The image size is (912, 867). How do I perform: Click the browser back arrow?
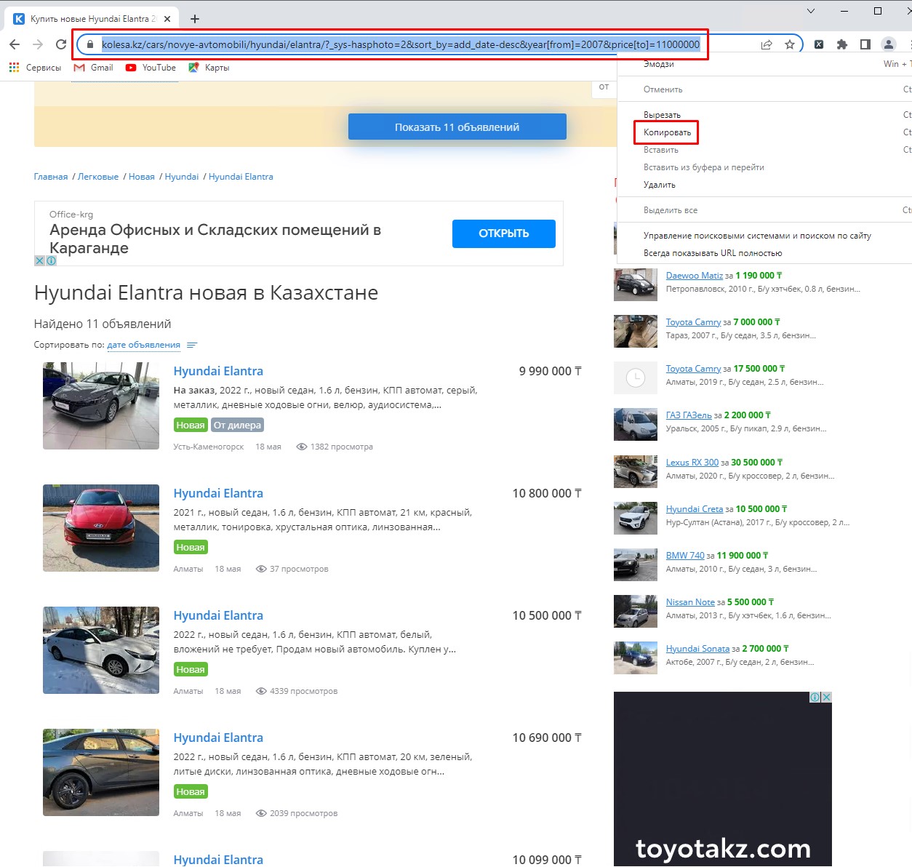click(15, 44)
